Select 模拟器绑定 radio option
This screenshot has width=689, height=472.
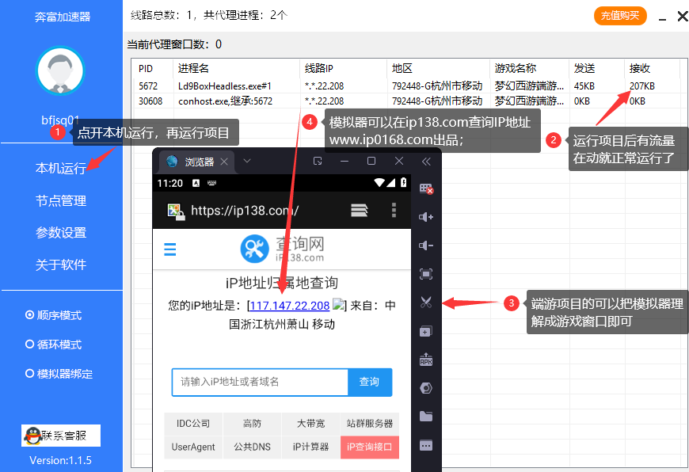tap(30, 374)
